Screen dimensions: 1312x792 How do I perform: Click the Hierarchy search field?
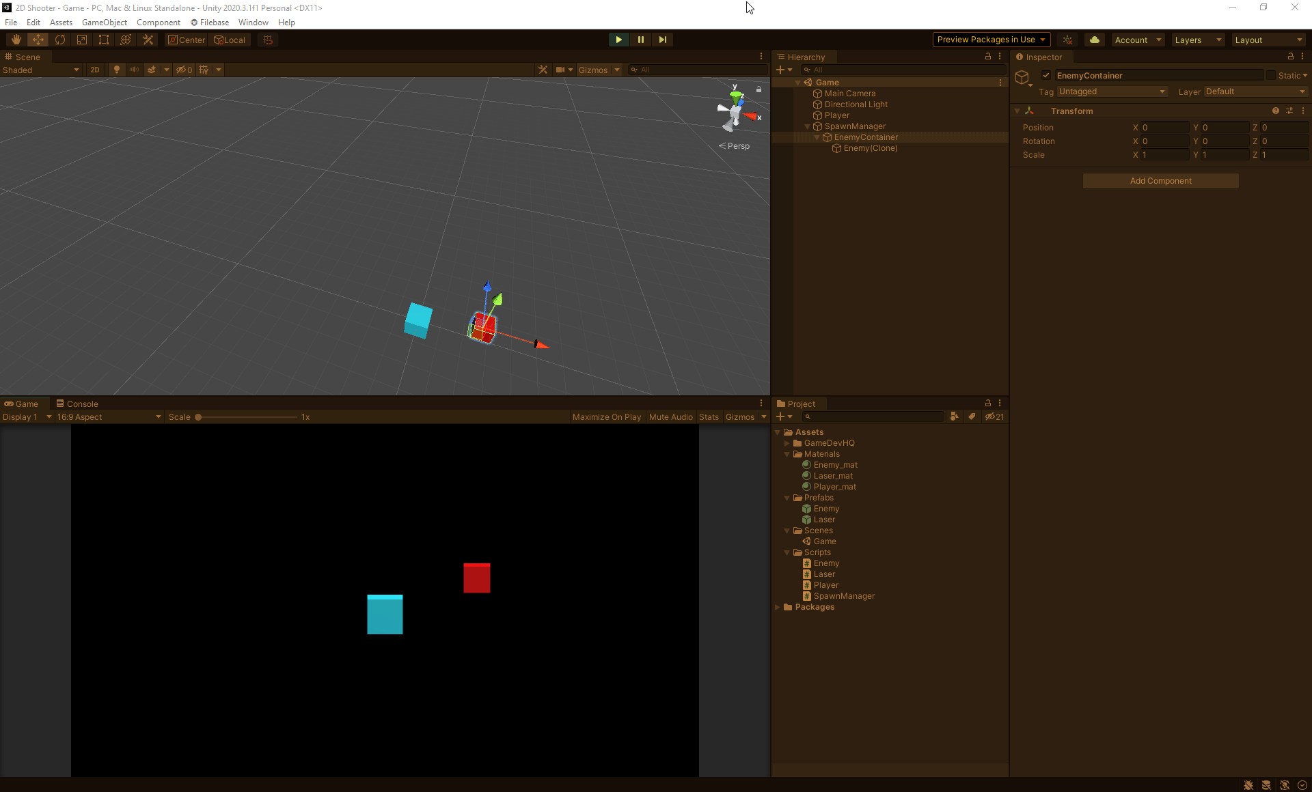click(x=903, y=70)
